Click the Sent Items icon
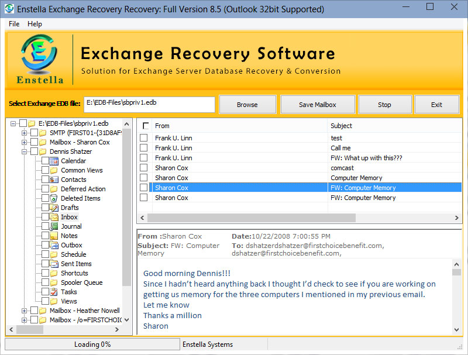 [54, 264]
